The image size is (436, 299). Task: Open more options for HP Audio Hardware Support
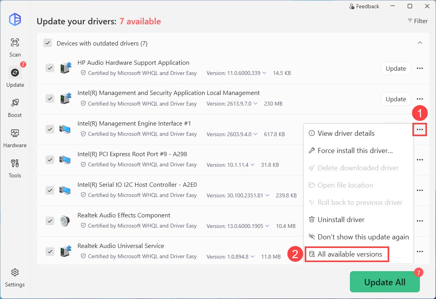tap(420, 68)
